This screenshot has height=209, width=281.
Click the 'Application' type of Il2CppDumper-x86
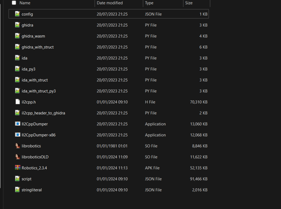point(155,135)
